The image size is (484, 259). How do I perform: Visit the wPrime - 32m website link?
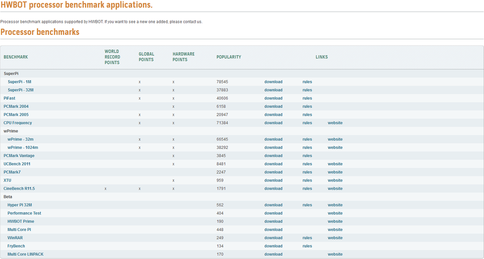(x=335, y=139)
